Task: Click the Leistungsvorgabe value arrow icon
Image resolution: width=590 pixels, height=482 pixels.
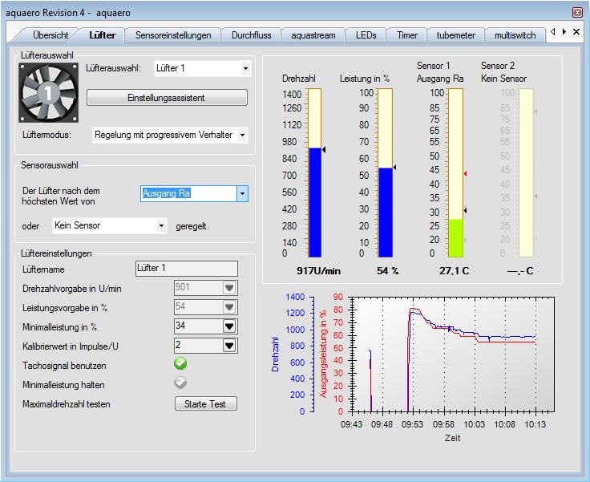Action: pyautogui.click(x=230, y=306)
